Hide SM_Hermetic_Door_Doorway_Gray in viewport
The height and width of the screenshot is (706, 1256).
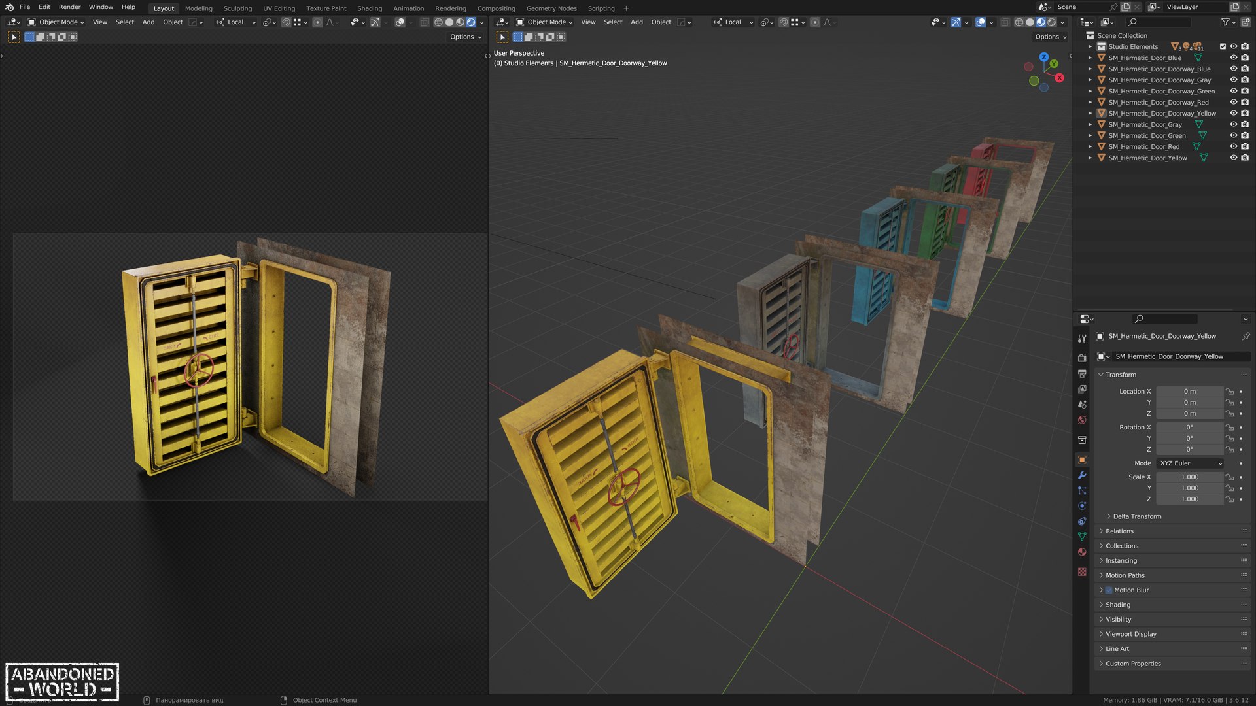click(x=1233, y=80)
